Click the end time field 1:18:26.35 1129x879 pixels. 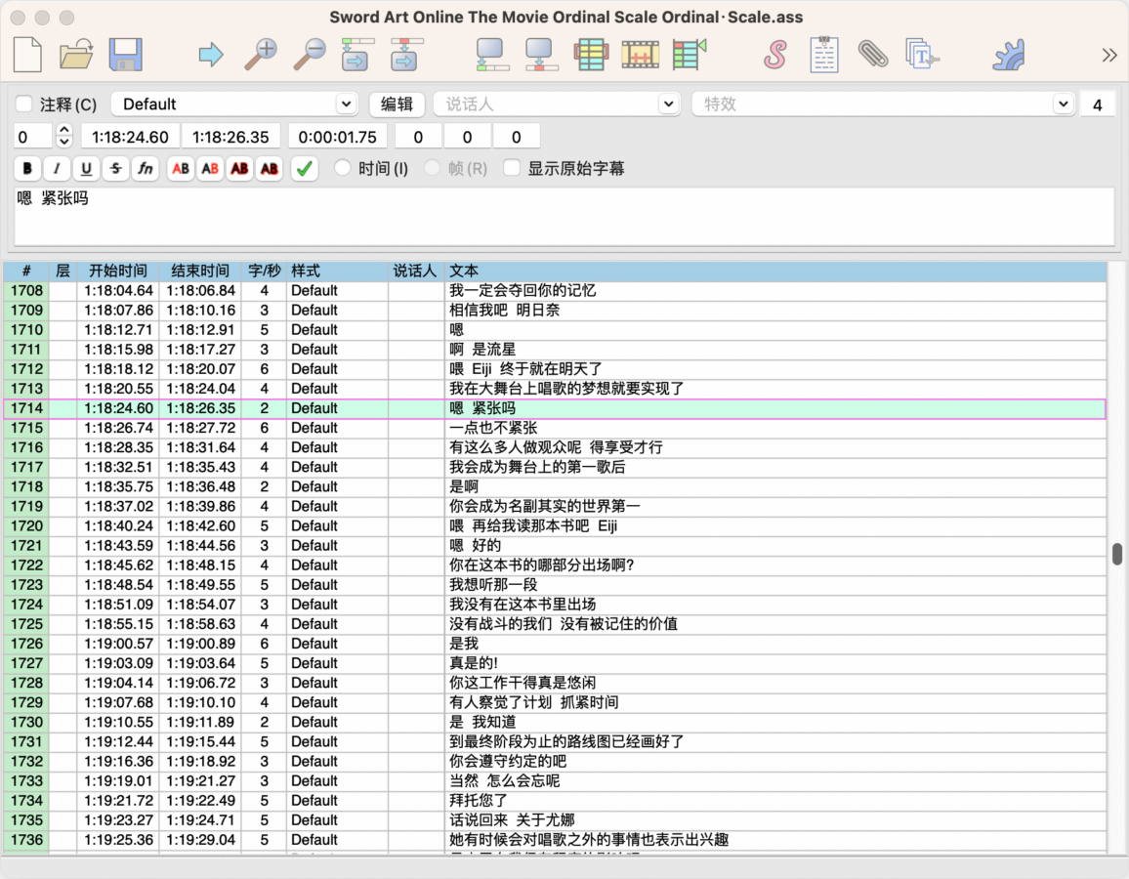coord(231,137)
